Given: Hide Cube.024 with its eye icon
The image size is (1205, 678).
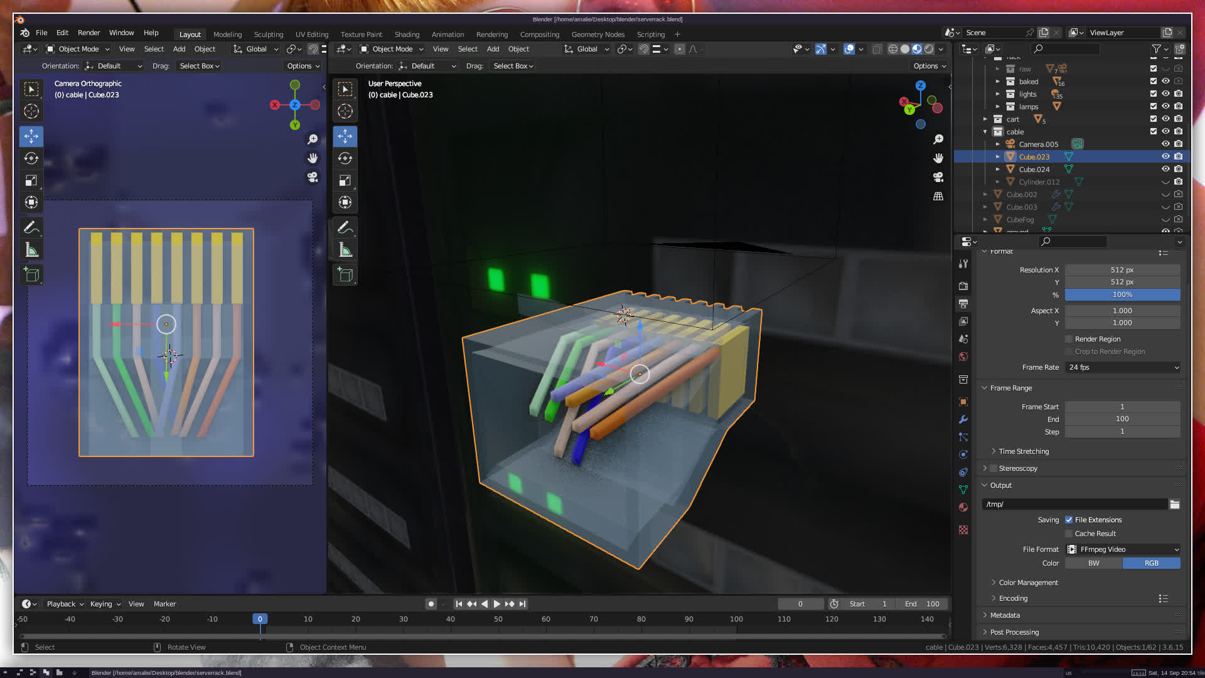Looking at the screenshot, I should 1165,169.
